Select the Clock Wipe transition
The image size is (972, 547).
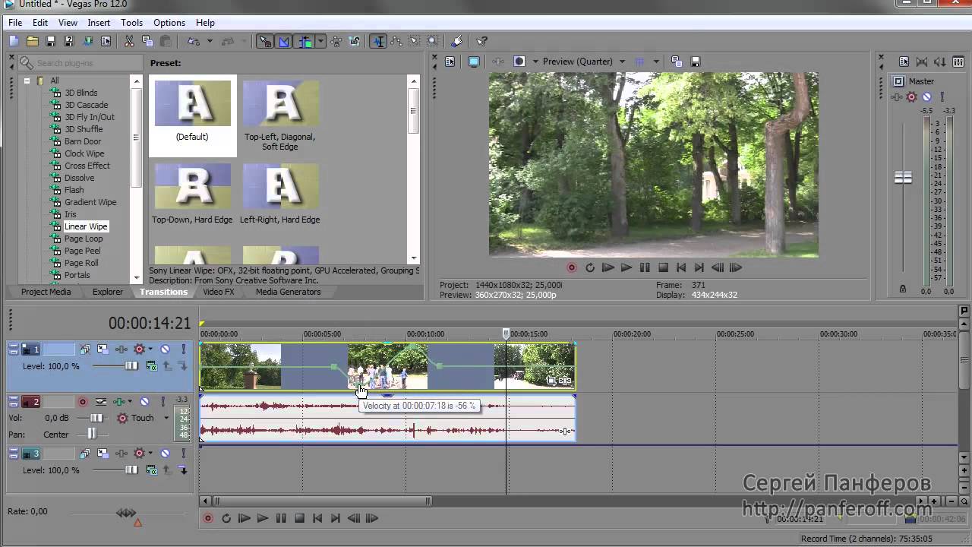[x=84, y=153]
